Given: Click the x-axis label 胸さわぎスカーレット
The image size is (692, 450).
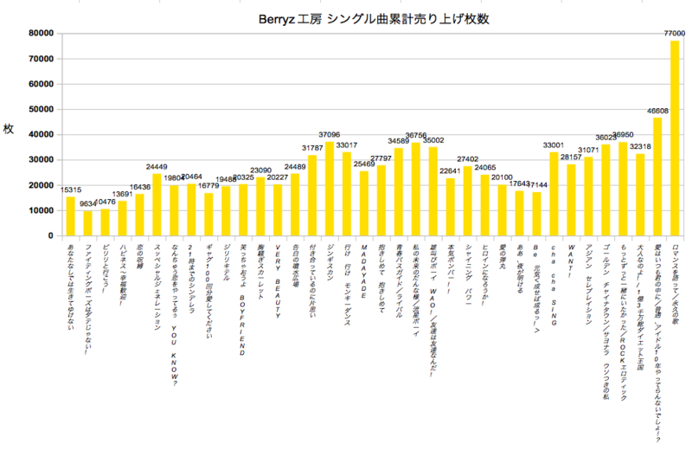Looking at the screenshot, I should pyautogui.click(x=261, y=272).
